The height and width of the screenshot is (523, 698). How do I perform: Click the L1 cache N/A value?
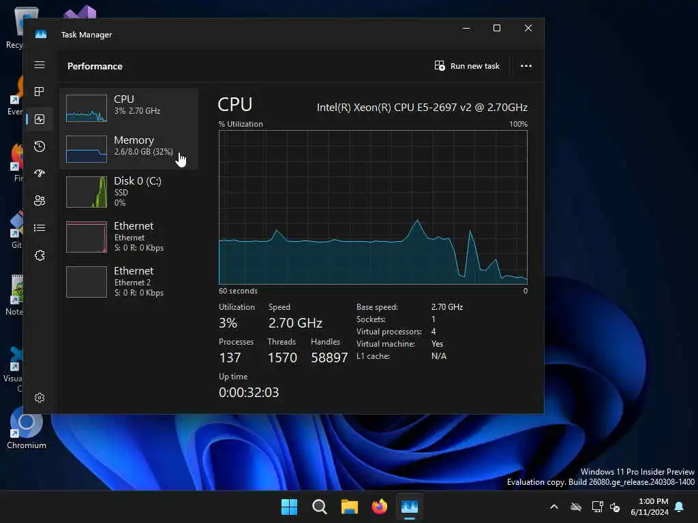click(439, 356)
